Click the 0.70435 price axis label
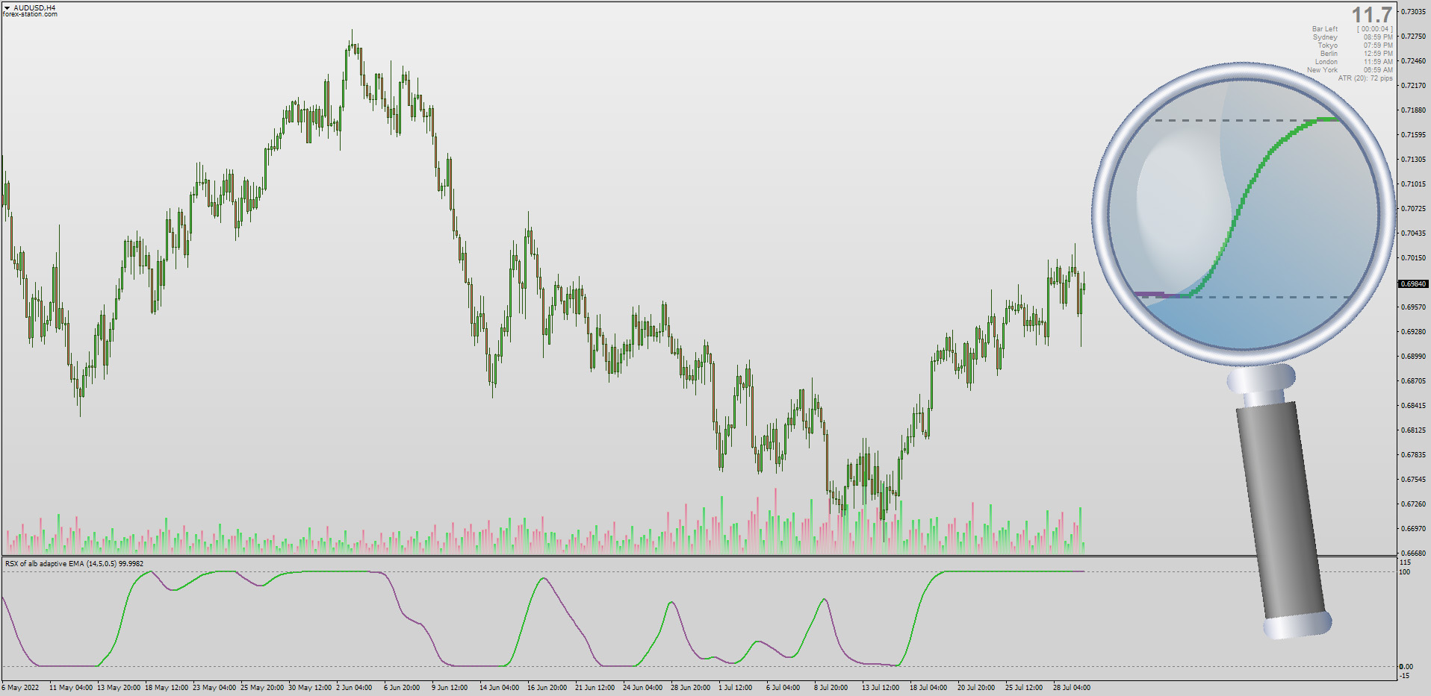1431x696 pixels. click(x=1414, y=233)
